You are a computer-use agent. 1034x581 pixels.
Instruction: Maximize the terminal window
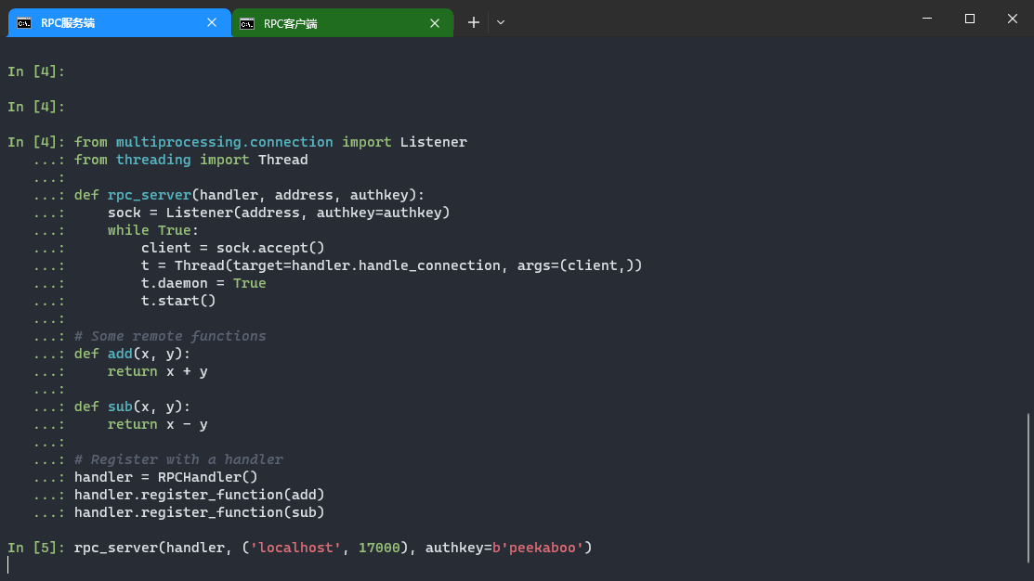969,19
